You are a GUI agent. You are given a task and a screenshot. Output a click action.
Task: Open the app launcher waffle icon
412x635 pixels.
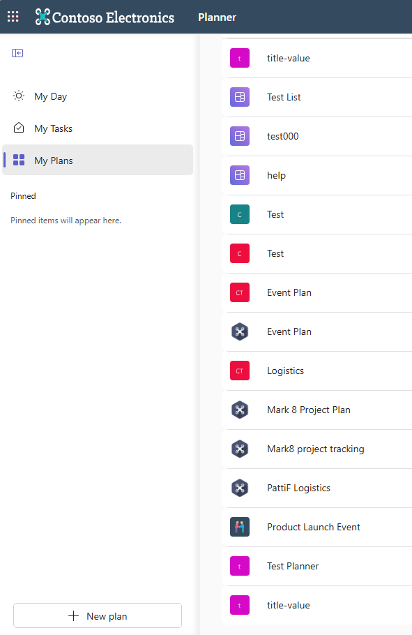click(x=13, y=17)
